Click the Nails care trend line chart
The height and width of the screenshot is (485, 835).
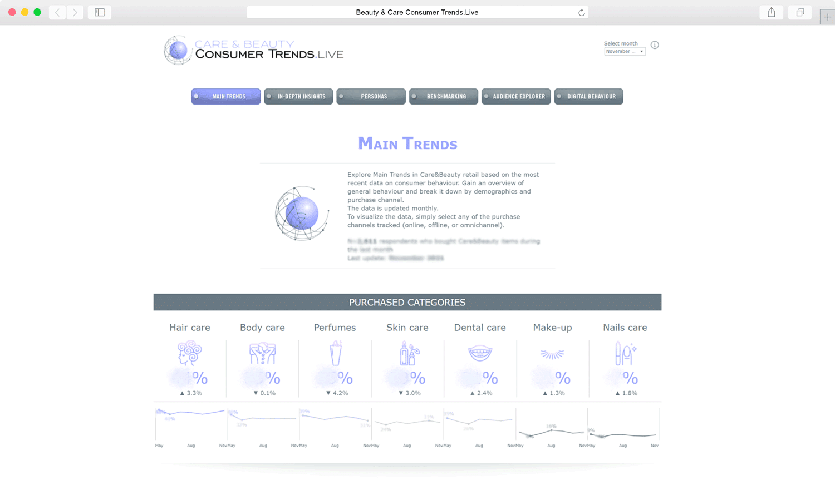coord(623,425)
